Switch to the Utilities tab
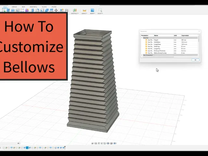This screenshot has height=156, width=208. [54, 7]
